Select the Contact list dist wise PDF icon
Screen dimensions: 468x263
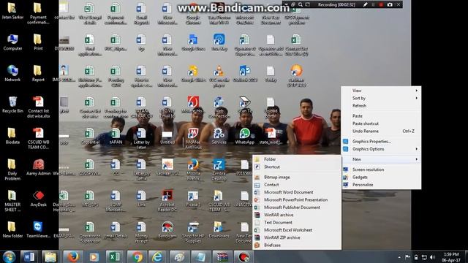click(x=38, y=107)
